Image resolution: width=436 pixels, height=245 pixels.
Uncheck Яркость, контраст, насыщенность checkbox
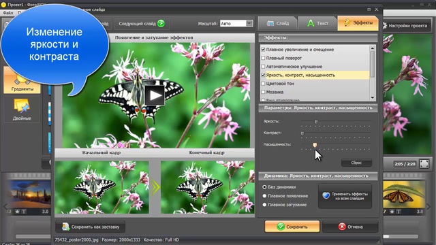tap(263, 75)
